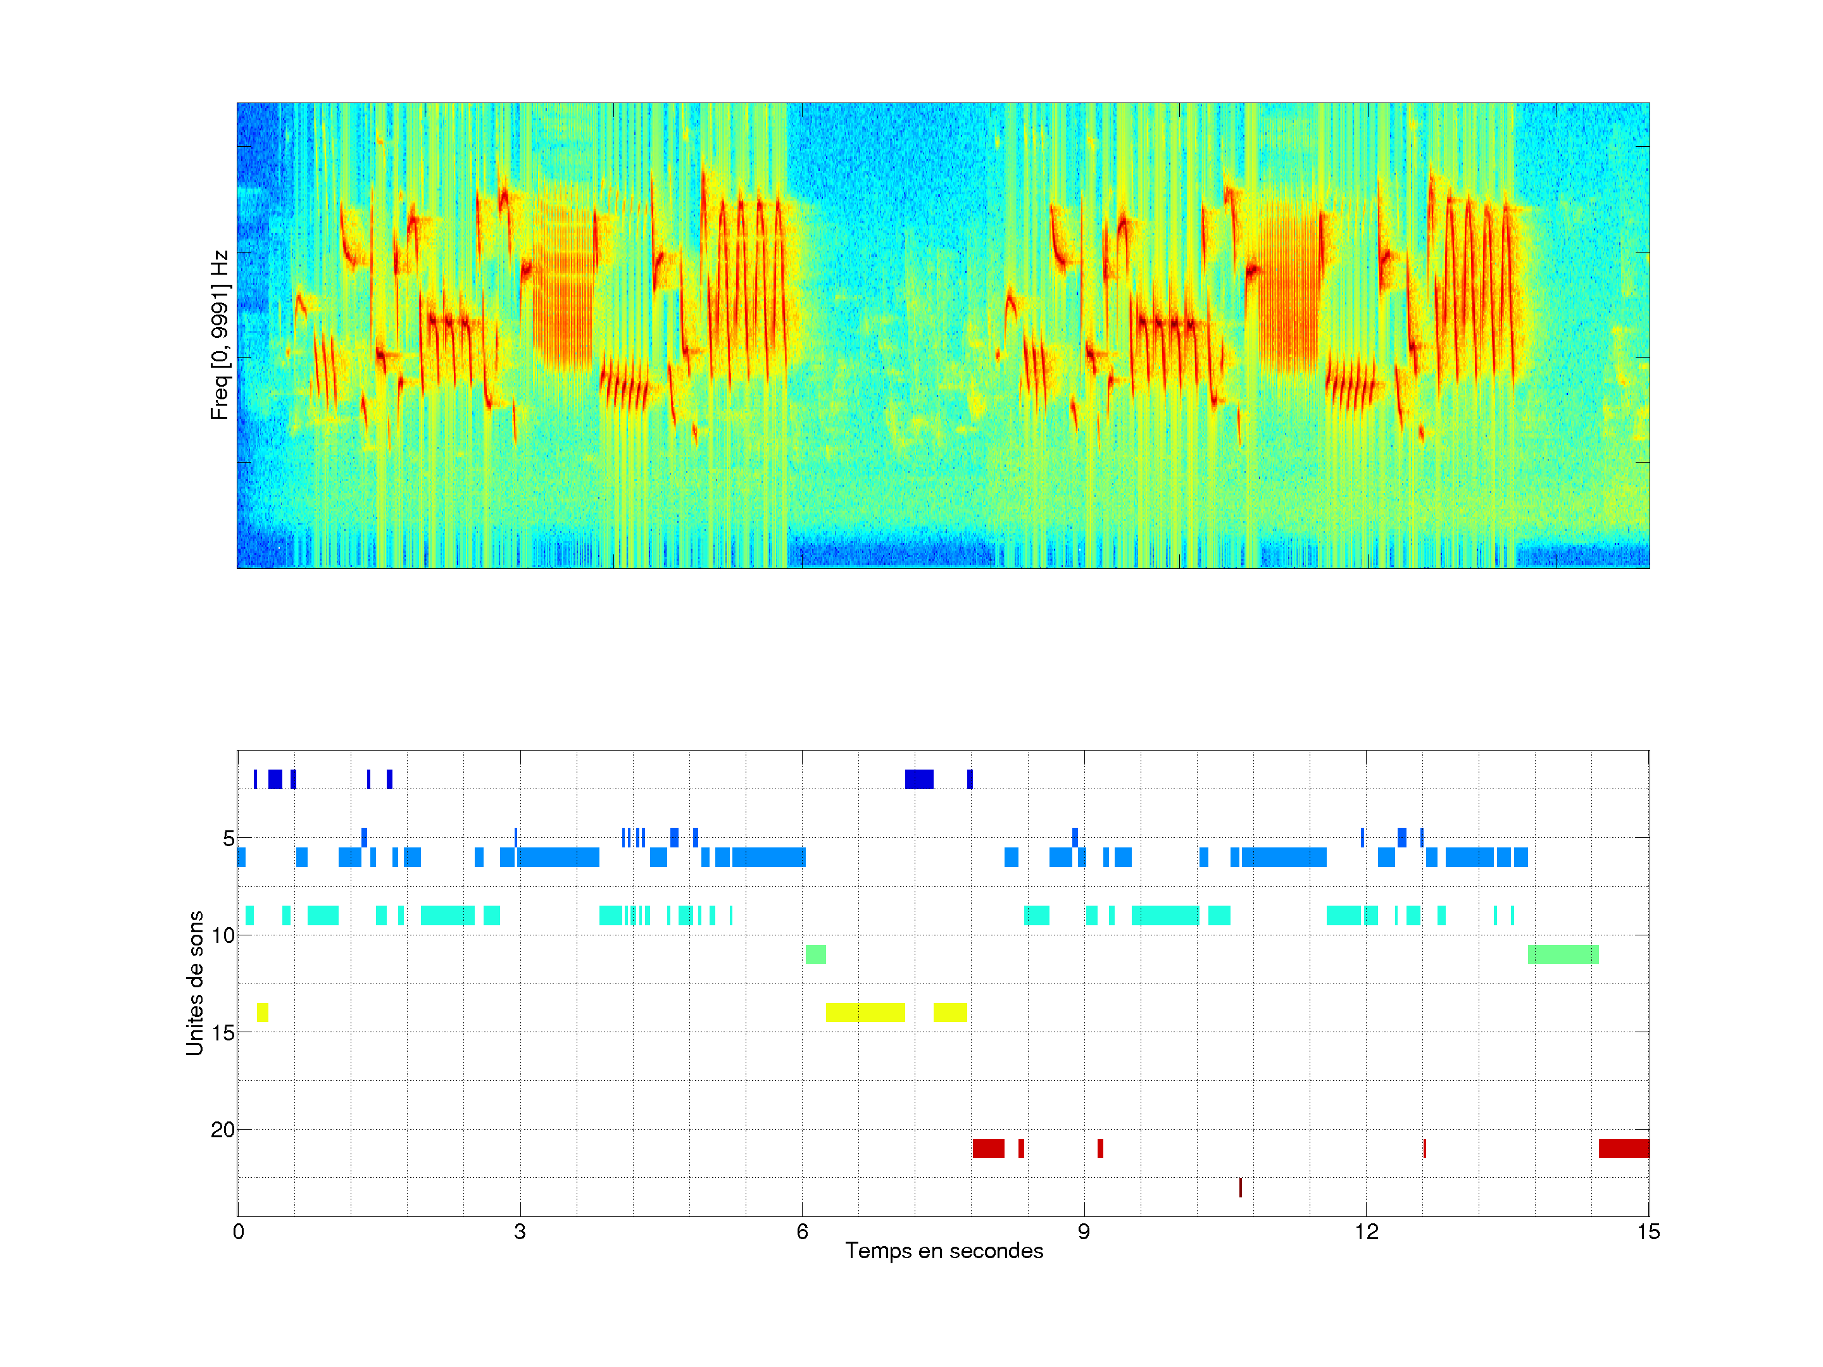Select the small yellow bar near 0 seconds
This screenshot has height=1367, width=1823.
[x=262, y=1013]
